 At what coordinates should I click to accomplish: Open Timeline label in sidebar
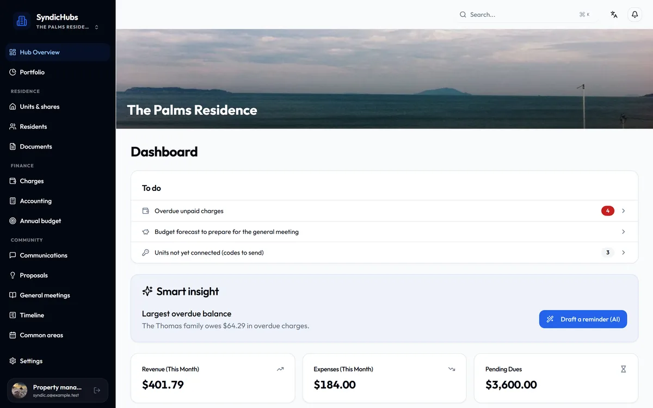pos(32,315)
